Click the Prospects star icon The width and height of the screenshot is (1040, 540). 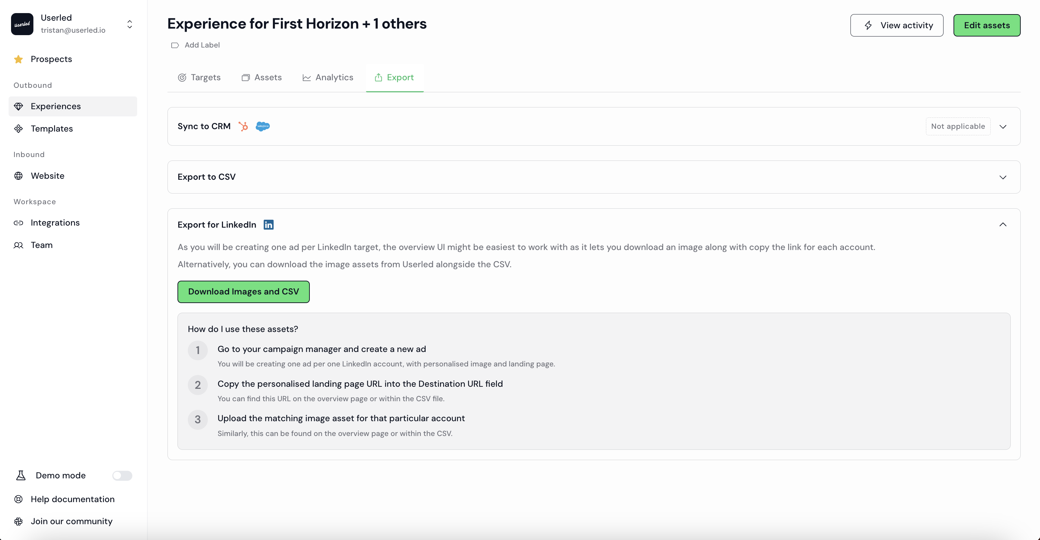[19, 59]
